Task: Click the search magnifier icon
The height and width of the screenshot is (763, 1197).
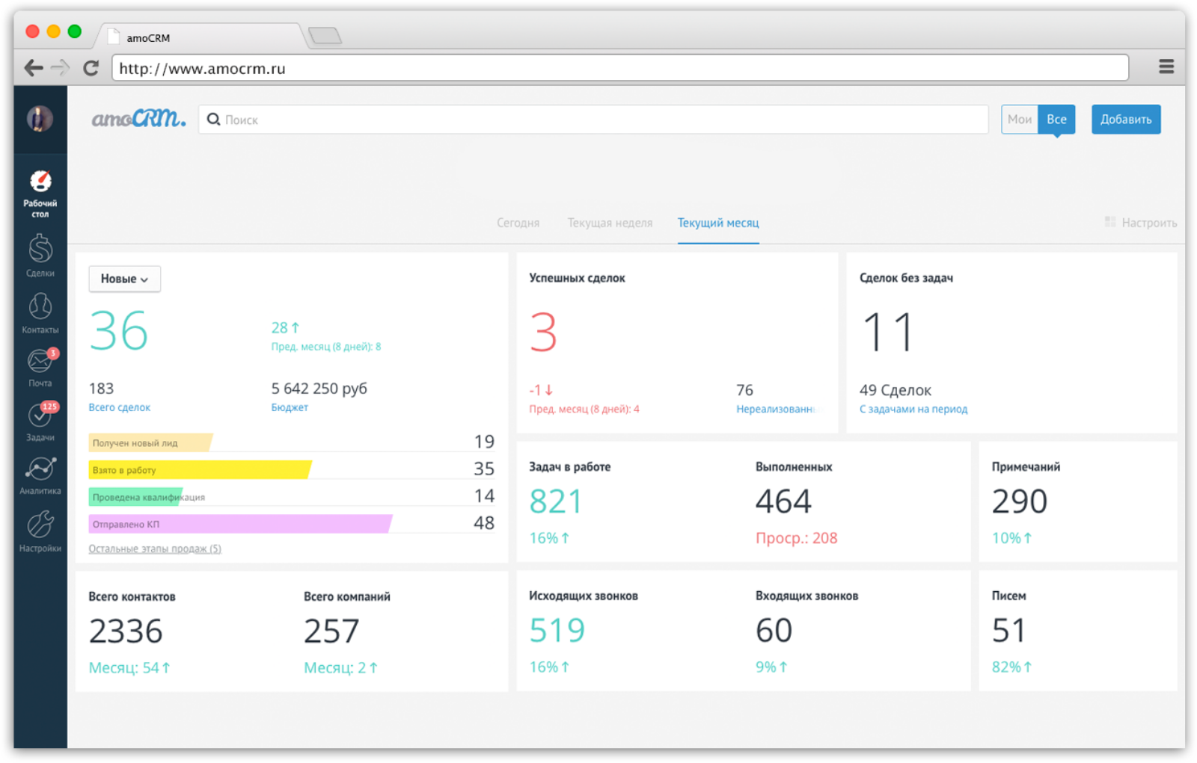Action: pos(213,120)
